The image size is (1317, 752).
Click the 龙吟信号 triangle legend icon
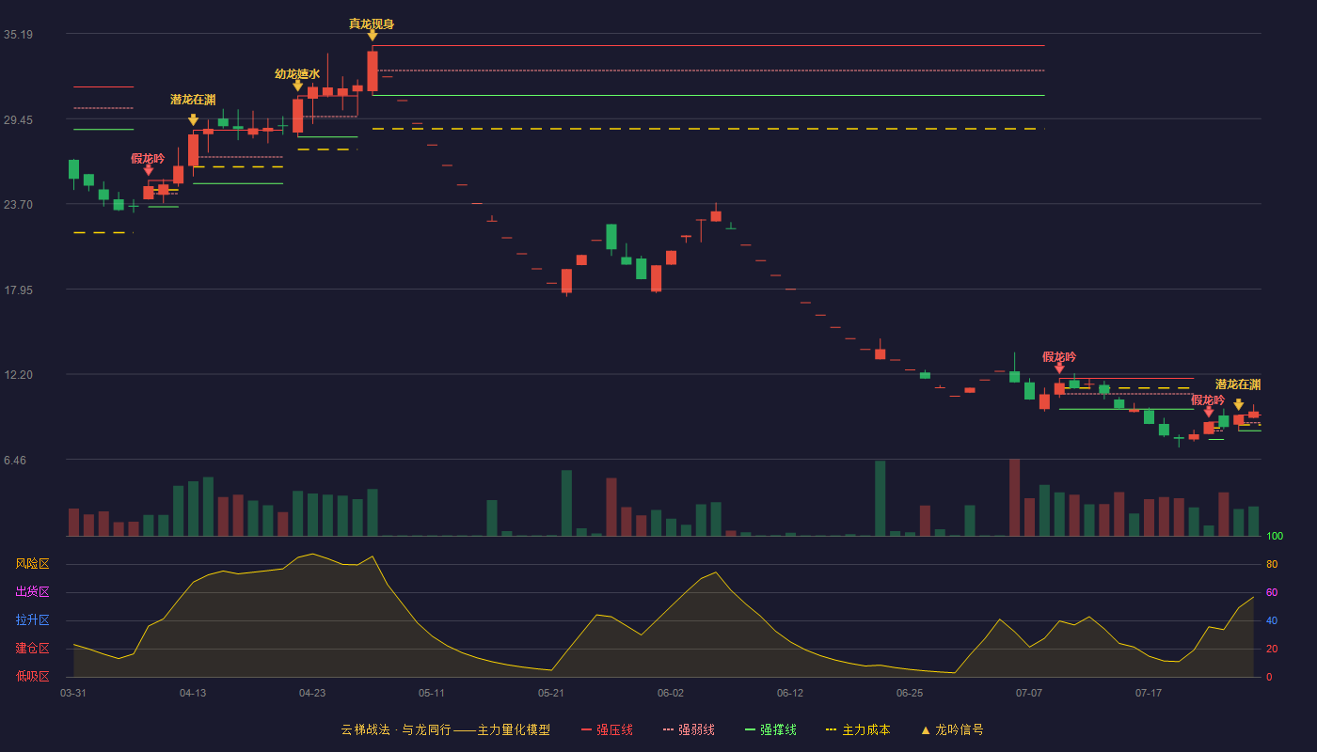(926, 730)
